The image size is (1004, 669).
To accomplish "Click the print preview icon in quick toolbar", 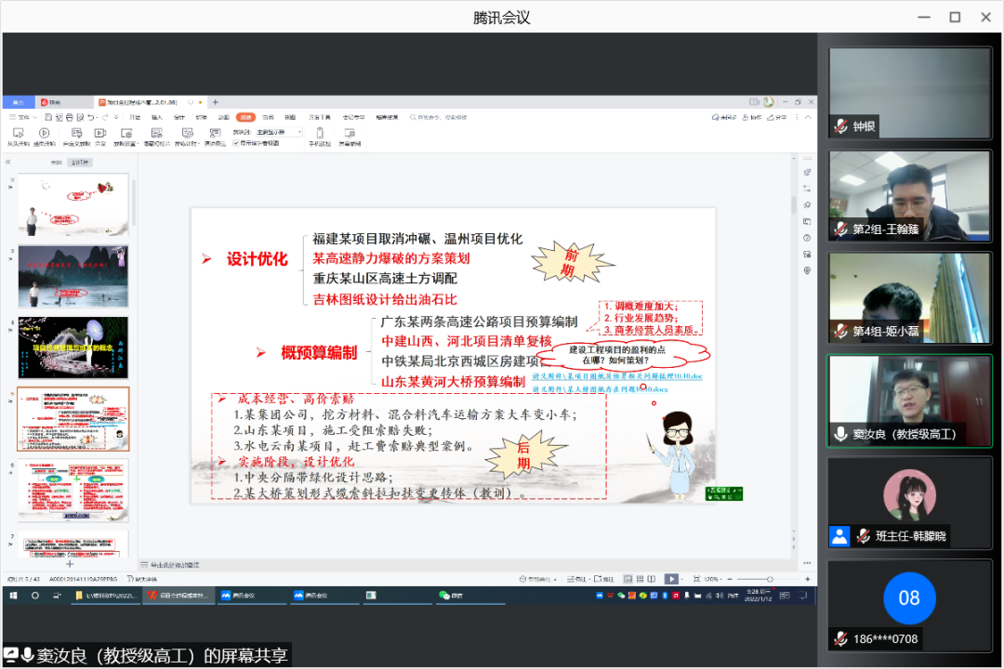I will (x=80, y=117).
